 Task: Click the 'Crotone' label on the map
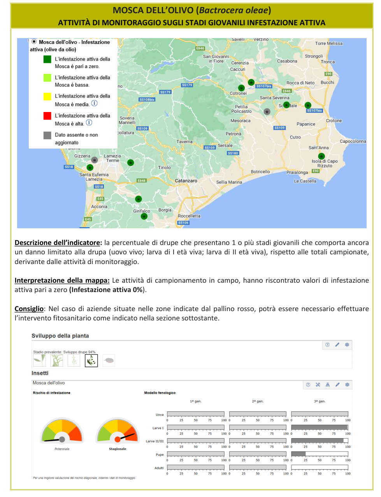click(x=334, y=121)
